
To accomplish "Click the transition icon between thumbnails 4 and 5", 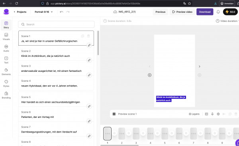I will pos(157,133).
